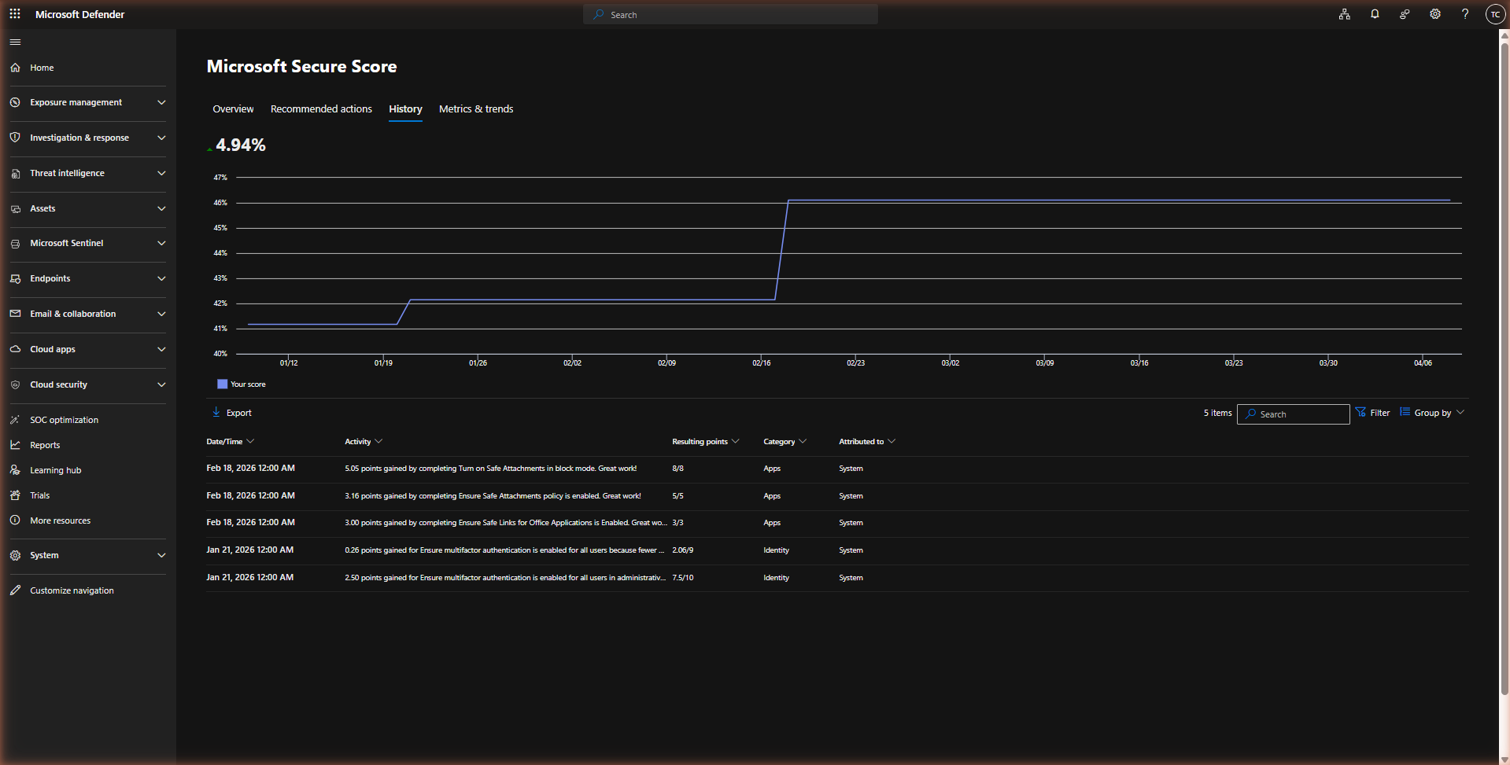This screenshot has width=1510, height=765.
Task: Expand Endpoints chevron
Action: [x=161, y=278]
